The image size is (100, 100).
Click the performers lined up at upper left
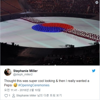click(x=32, y=20)
